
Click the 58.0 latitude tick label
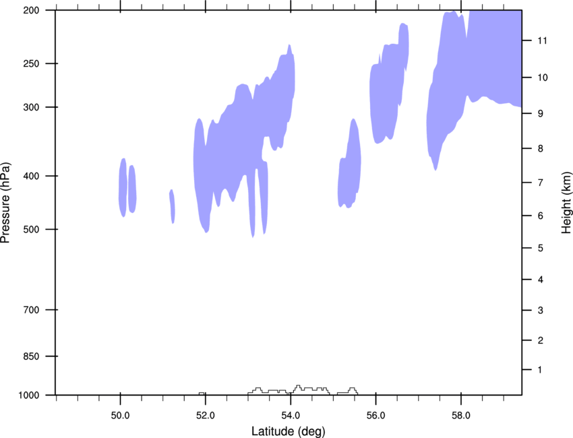click(461, 416)
